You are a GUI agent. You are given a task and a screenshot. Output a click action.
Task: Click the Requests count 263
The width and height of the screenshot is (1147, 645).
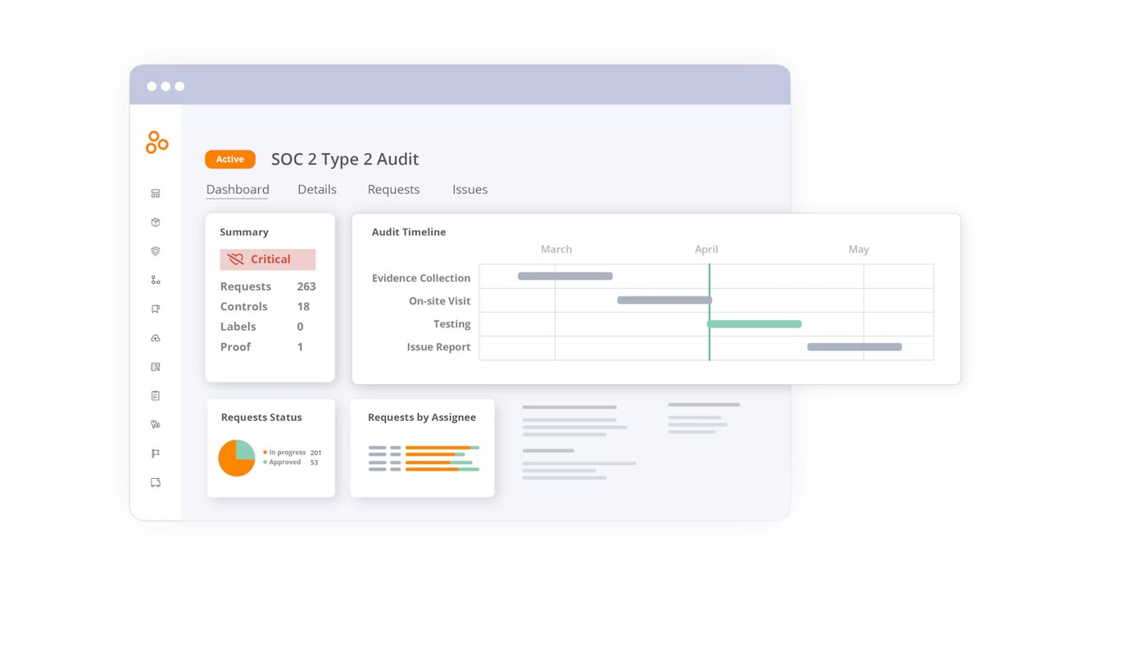pos(306,286)
